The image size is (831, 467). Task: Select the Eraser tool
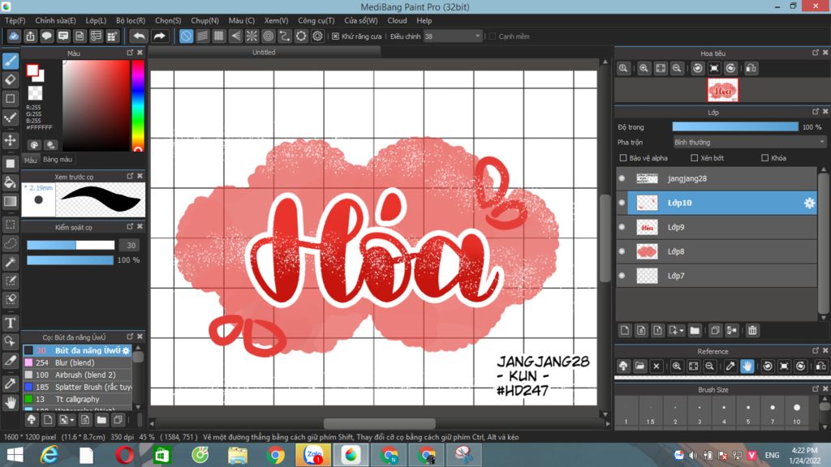[x=11, y=80]
